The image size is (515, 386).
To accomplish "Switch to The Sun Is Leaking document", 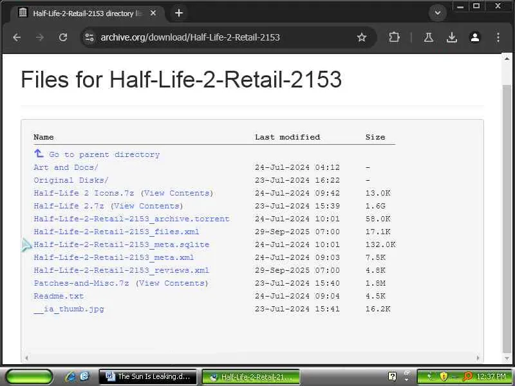I will tap(148, 377).
